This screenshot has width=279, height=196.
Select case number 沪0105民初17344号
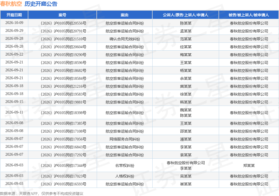point(63,166)
